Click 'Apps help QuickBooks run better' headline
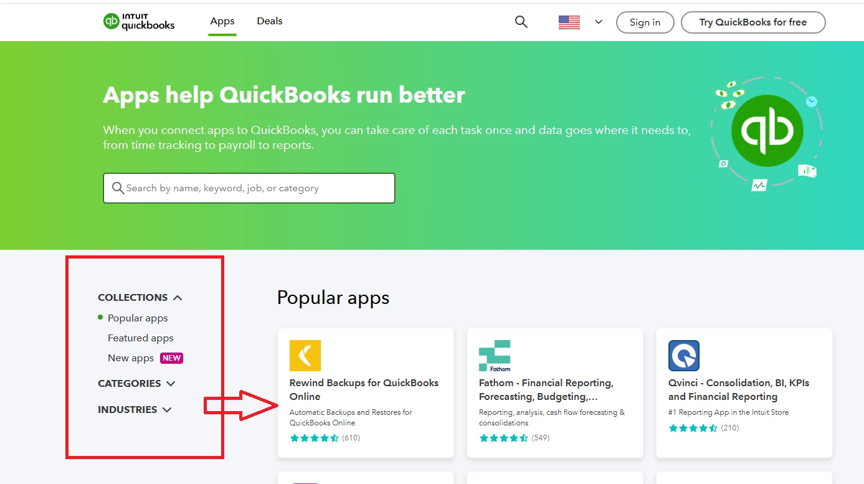This screenshot has height=484, width=864. click(284, 95)
